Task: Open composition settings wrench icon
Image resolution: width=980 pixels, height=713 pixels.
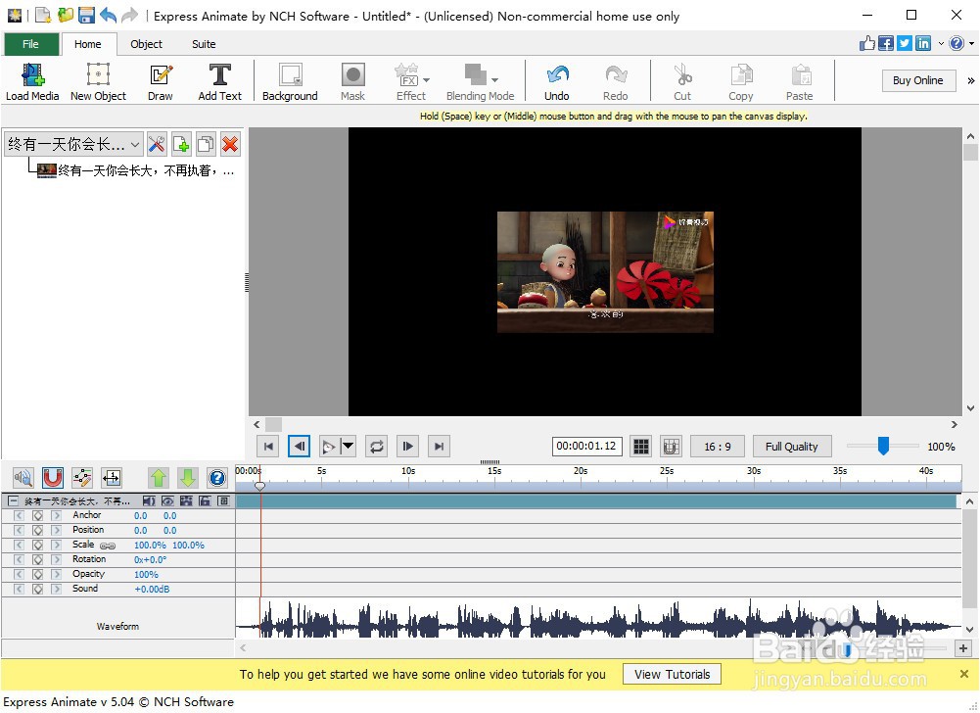Action: point(157,145)
